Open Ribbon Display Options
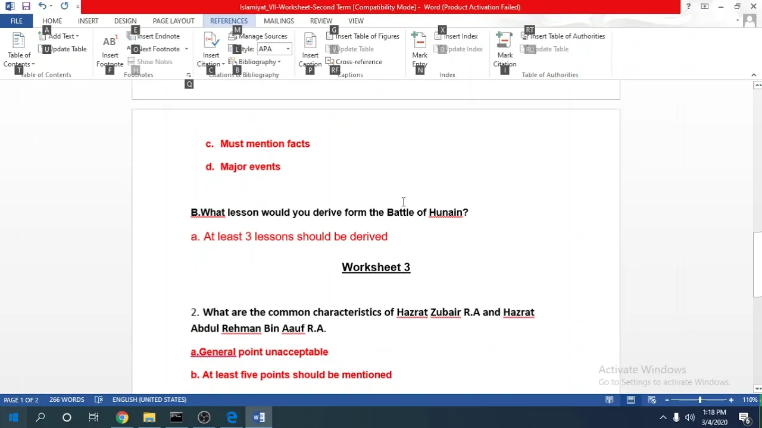 point(705,7)
